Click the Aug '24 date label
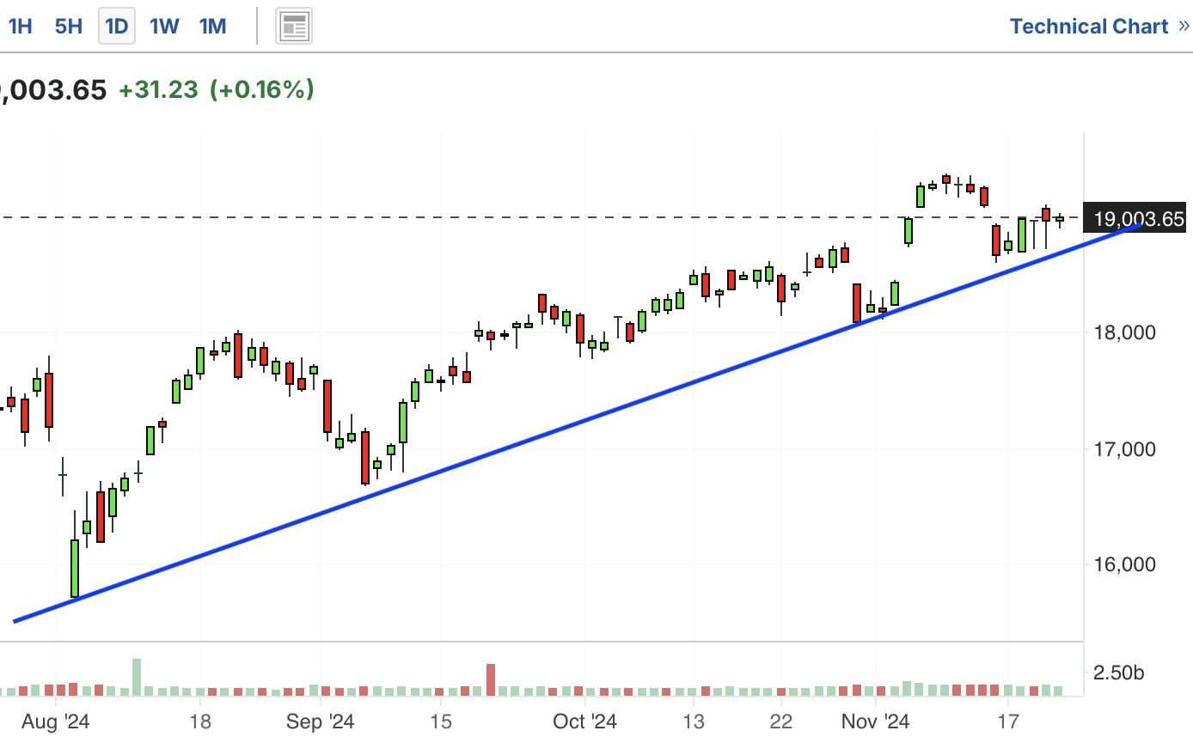This screenshot has height=749, width=1193. 56,722
